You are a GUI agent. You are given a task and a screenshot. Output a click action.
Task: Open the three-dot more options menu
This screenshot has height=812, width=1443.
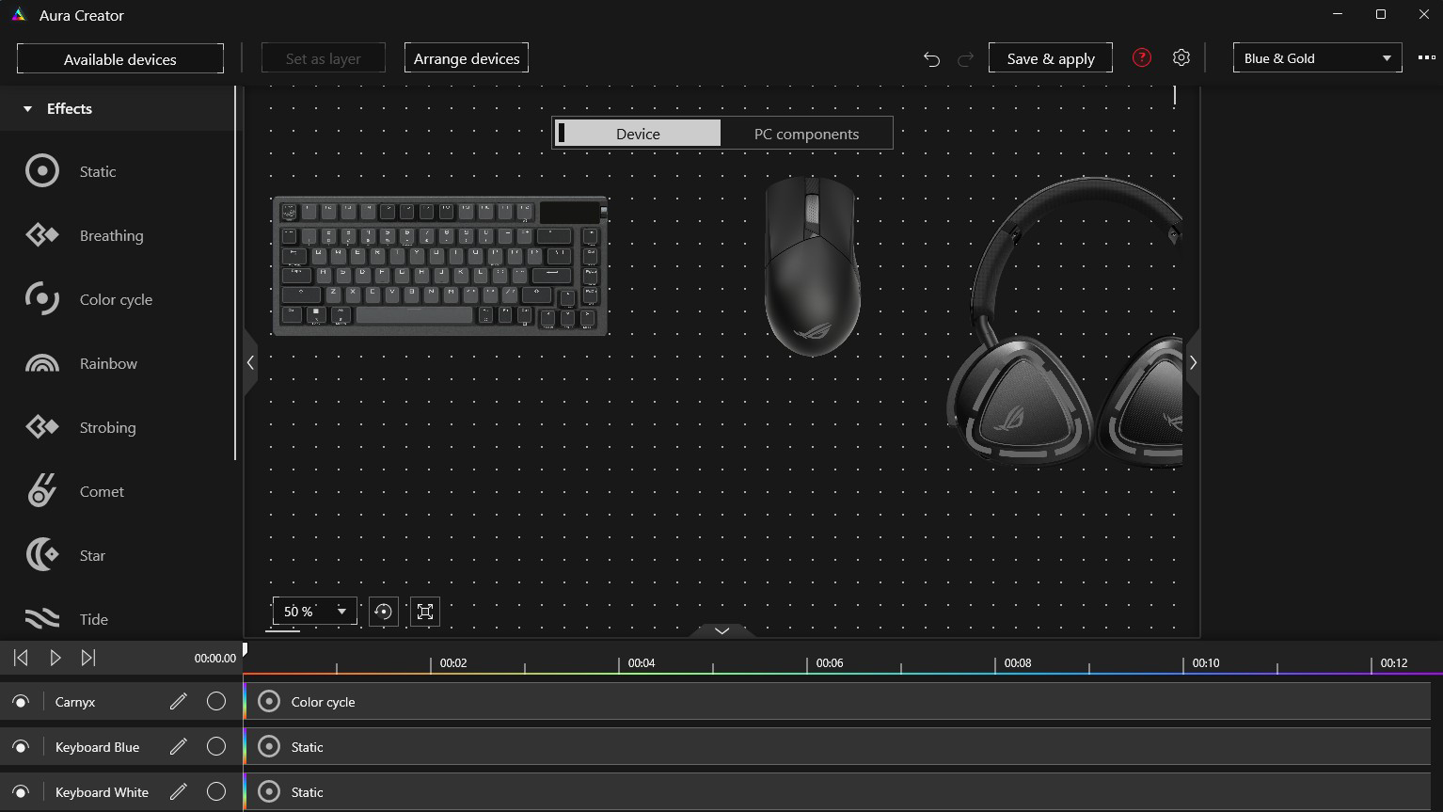pos(1427,57)
